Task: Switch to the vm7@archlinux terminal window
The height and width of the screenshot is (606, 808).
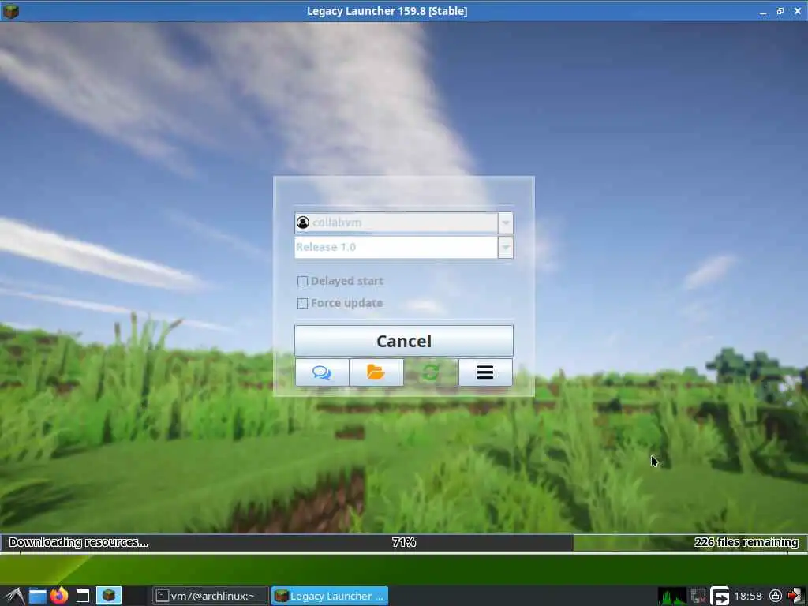Action: [x=210, y=596]
